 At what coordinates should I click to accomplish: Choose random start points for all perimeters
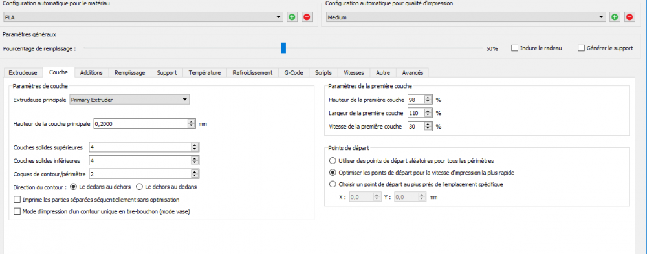(333, 160)
